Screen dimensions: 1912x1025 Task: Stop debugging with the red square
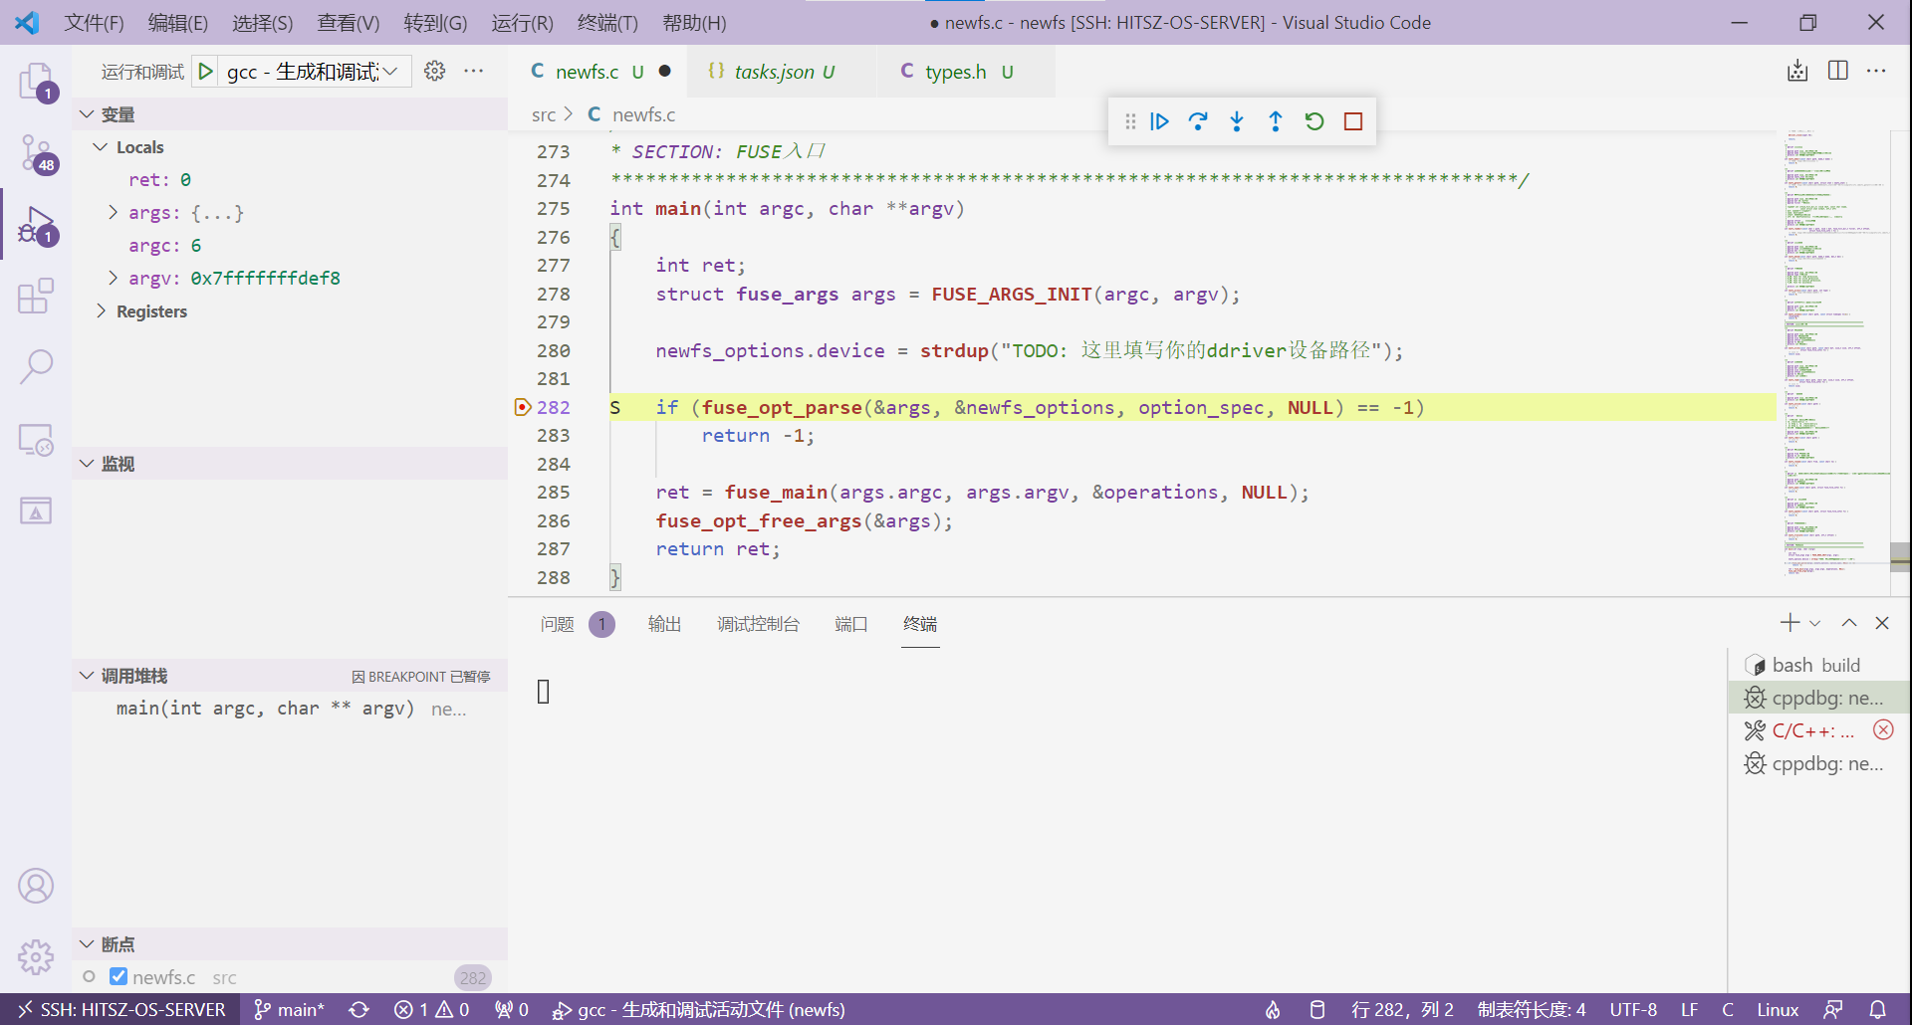[x=1353, y=121]
